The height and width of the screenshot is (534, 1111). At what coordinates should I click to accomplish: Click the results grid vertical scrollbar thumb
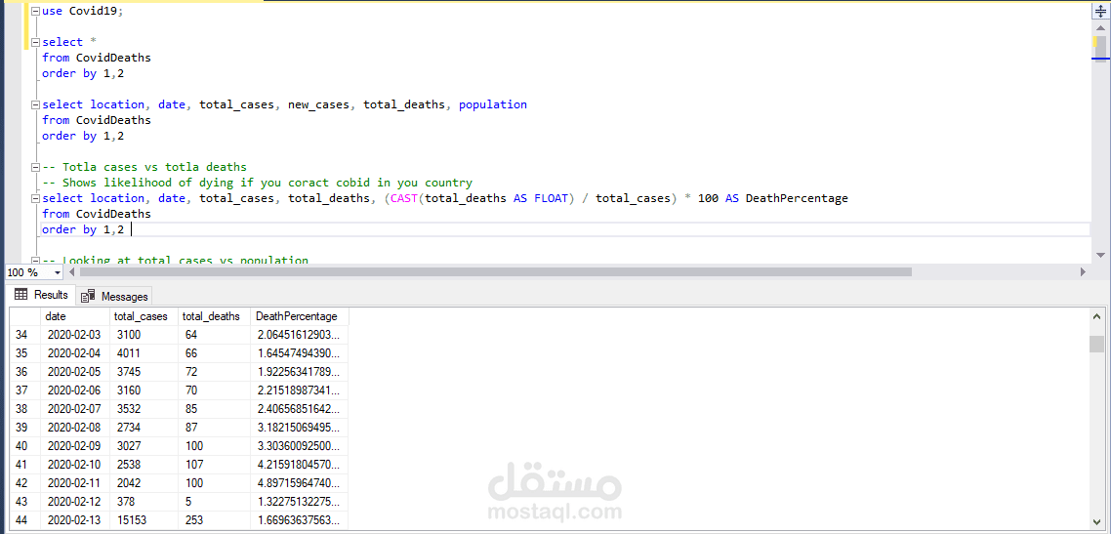pos(1096,345)
